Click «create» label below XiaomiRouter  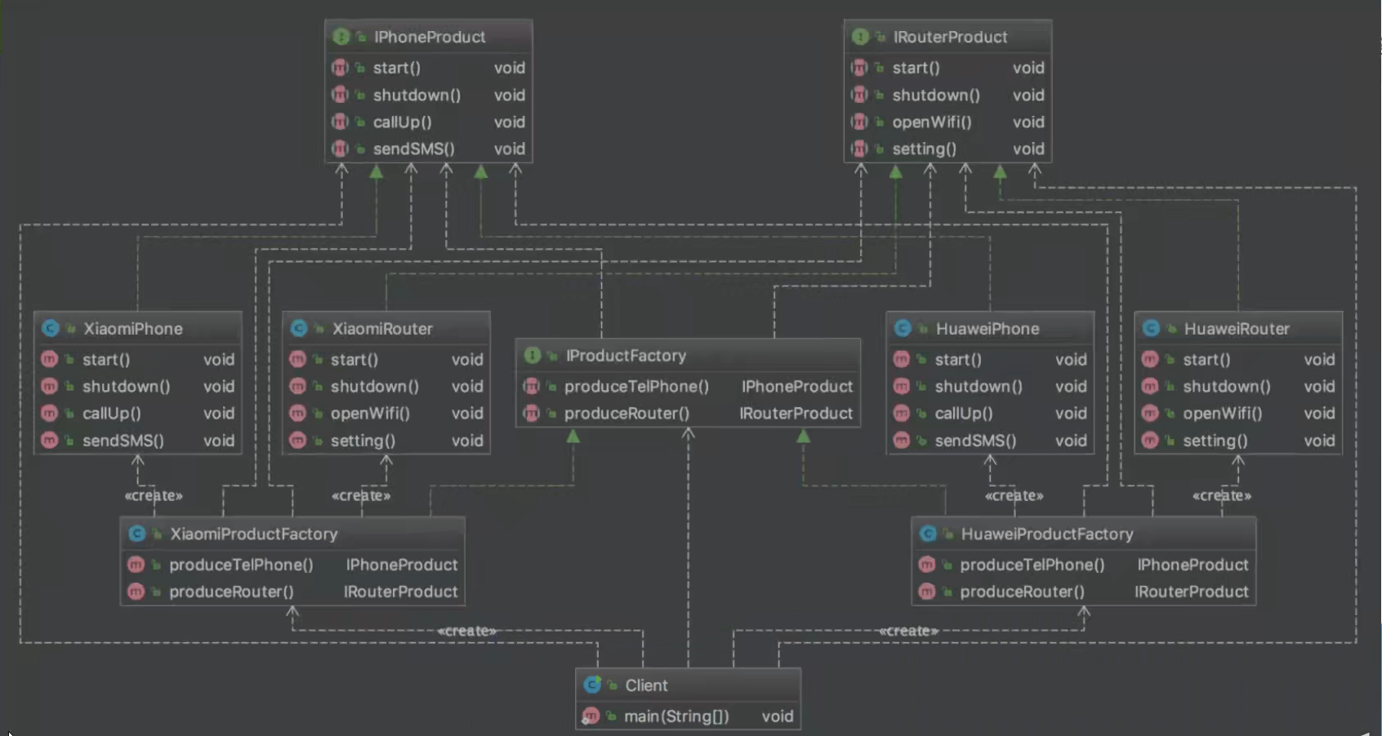click(361, 495)
